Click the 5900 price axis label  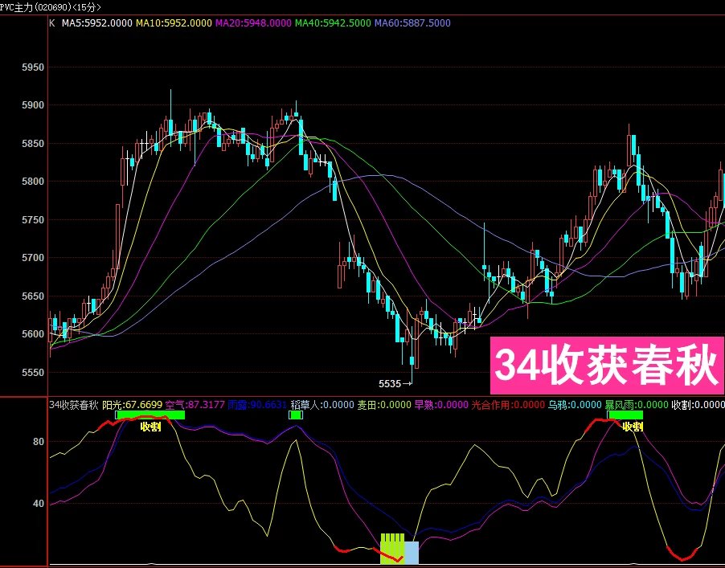click(32, 105)
